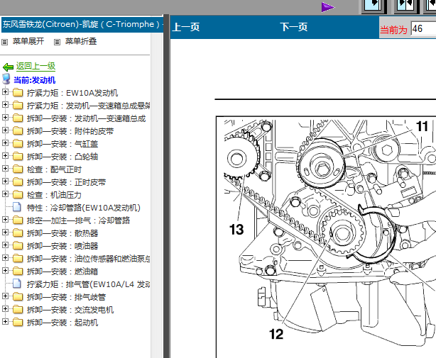
Task: Open 拆卸—安装：正时皮带 item
Action: pyautogui.click(x=66, y=182)
